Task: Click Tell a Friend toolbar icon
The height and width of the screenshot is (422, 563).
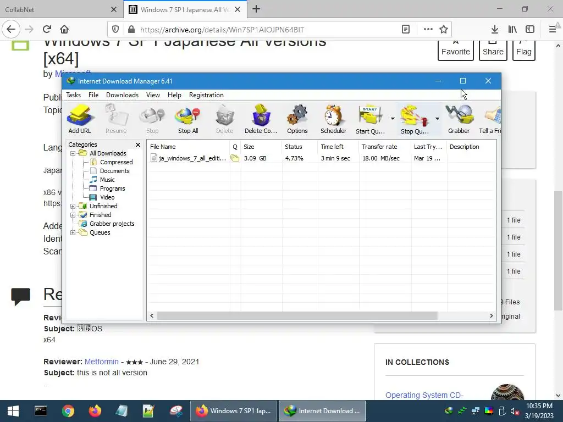Action: pos(490,119)
